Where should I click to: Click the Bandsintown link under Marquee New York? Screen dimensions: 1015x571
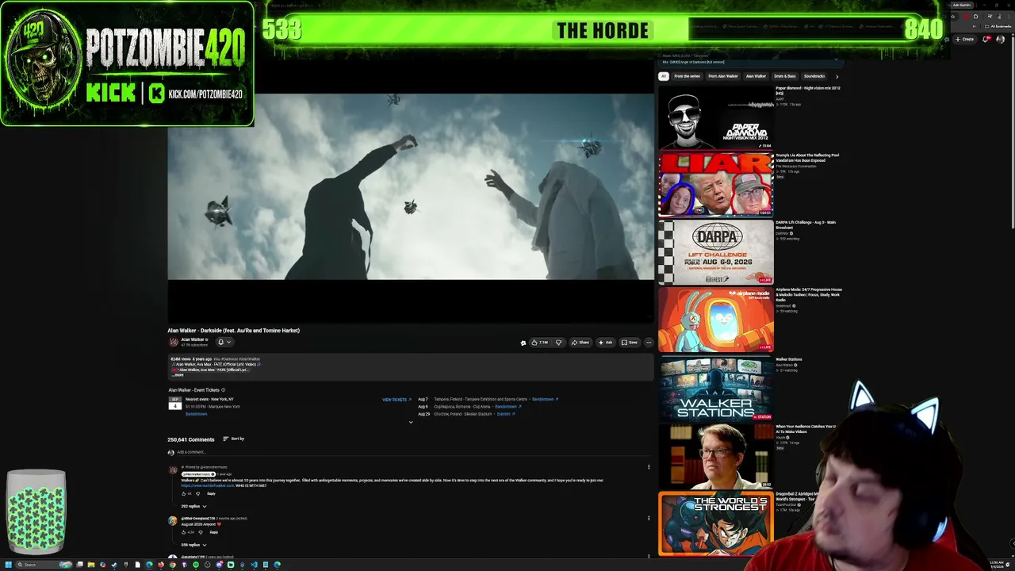196,414
